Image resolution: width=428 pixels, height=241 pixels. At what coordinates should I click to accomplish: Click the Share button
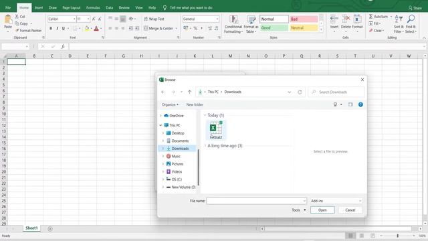[415, 8]
